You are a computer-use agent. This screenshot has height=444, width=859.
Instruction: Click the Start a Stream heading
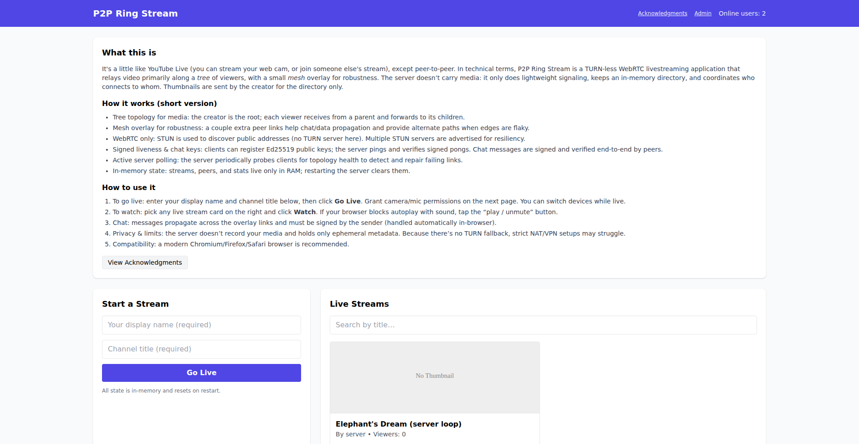(135, 304)
